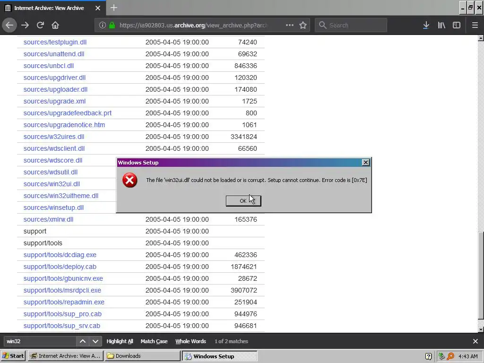Open sources/winsetup.dll link
The image size is (484, 363).
(53, 207)
